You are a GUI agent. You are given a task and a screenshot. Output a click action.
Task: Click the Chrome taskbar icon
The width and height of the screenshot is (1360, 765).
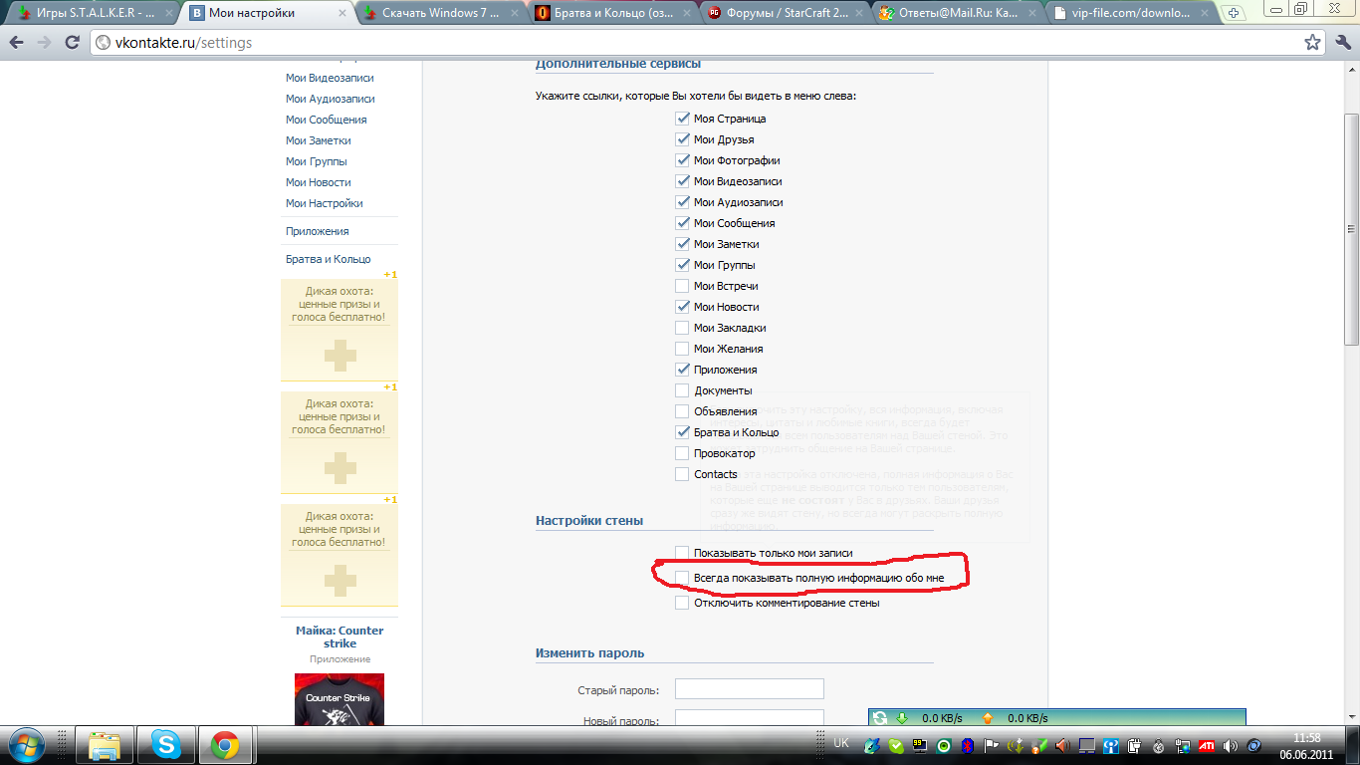[x=225, y=745]
